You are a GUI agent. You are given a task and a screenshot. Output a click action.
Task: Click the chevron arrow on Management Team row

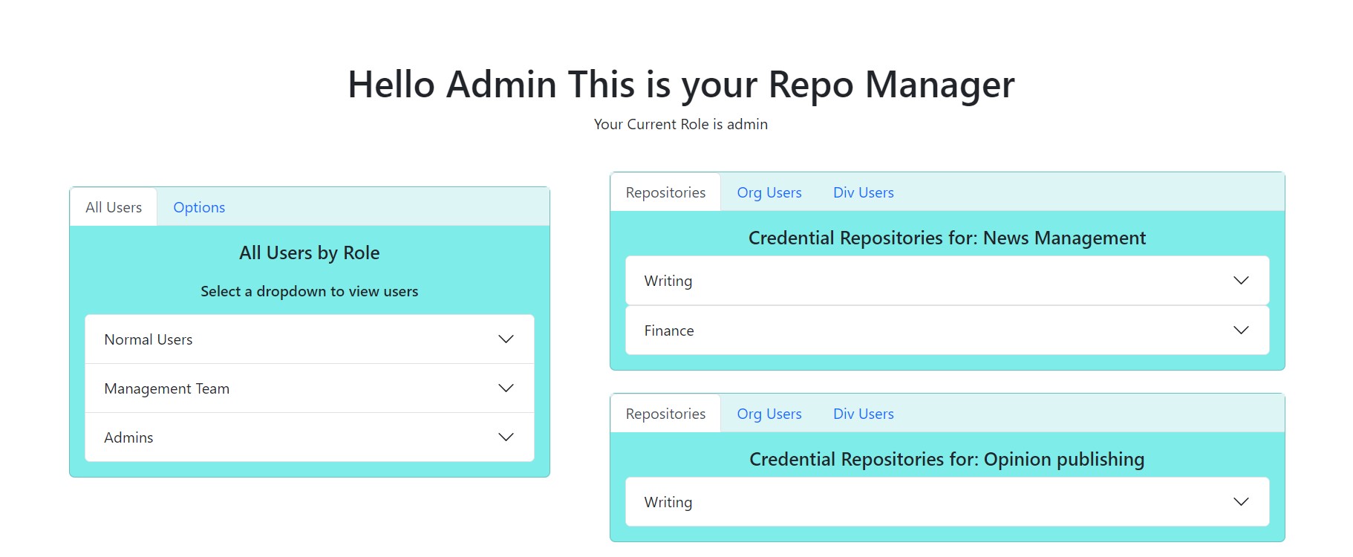[506, 388]
